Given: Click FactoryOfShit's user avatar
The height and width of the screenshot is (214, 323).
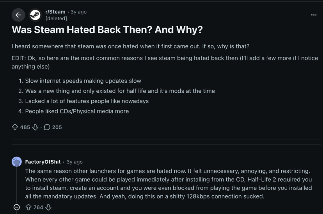Looking at the screenshot, I should (17, 162).
